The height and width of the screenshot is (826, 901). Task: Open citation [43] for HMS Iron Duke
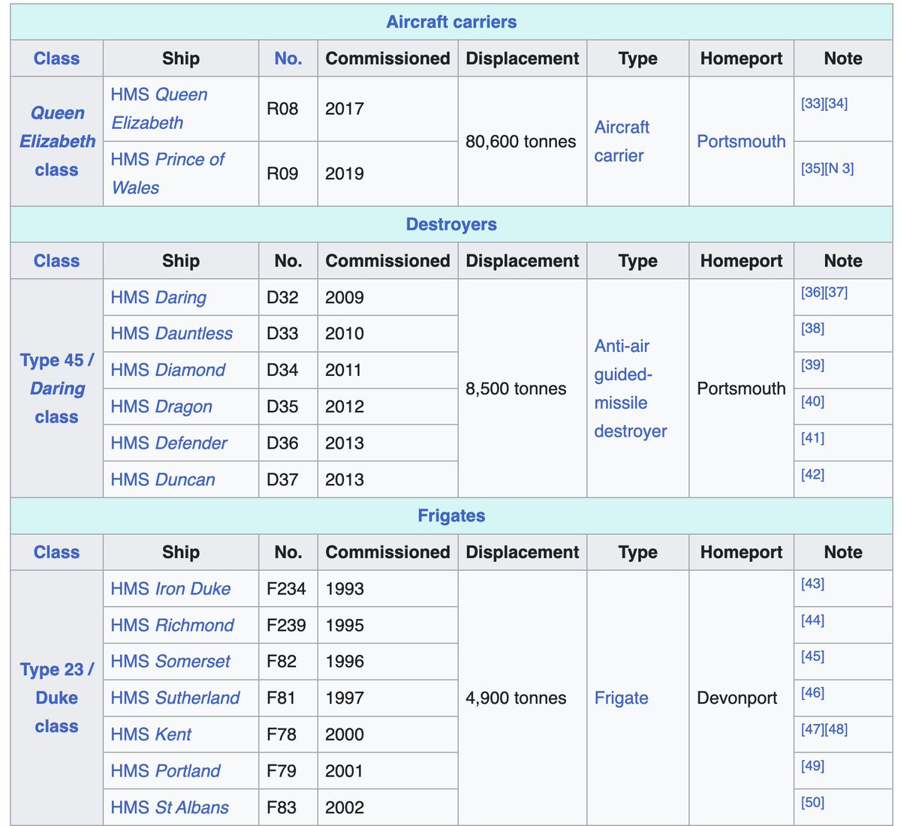(812, 583)
